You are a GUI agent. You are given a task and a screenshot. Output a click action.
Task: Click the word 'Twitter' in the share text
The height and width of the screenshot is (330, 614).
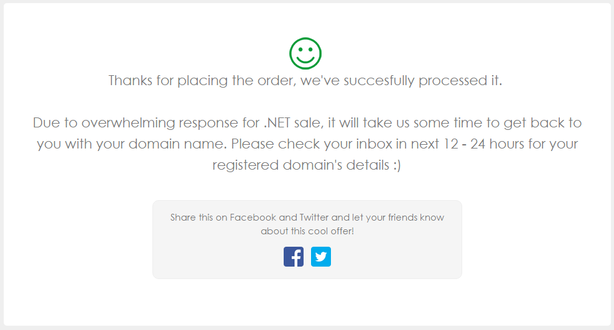(314, 218)
